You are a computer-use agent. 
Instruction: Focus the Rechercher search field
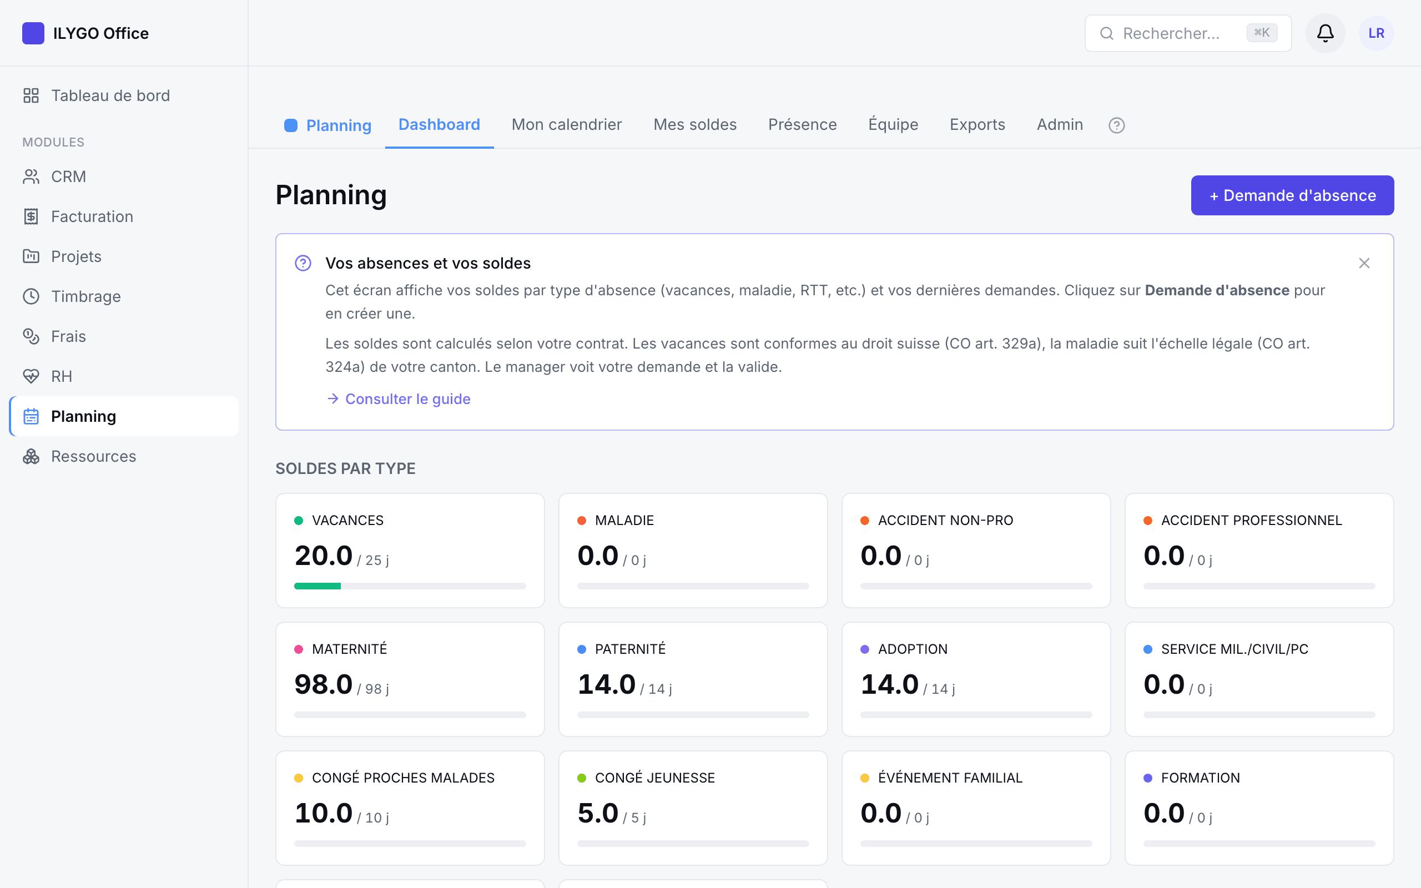pos(1187,33)
